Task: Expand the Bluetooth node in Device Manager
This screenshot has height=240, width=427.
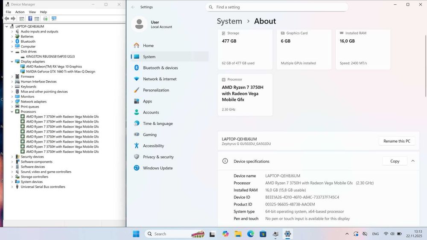Action: pyautogui.click(x=12, y=42)
